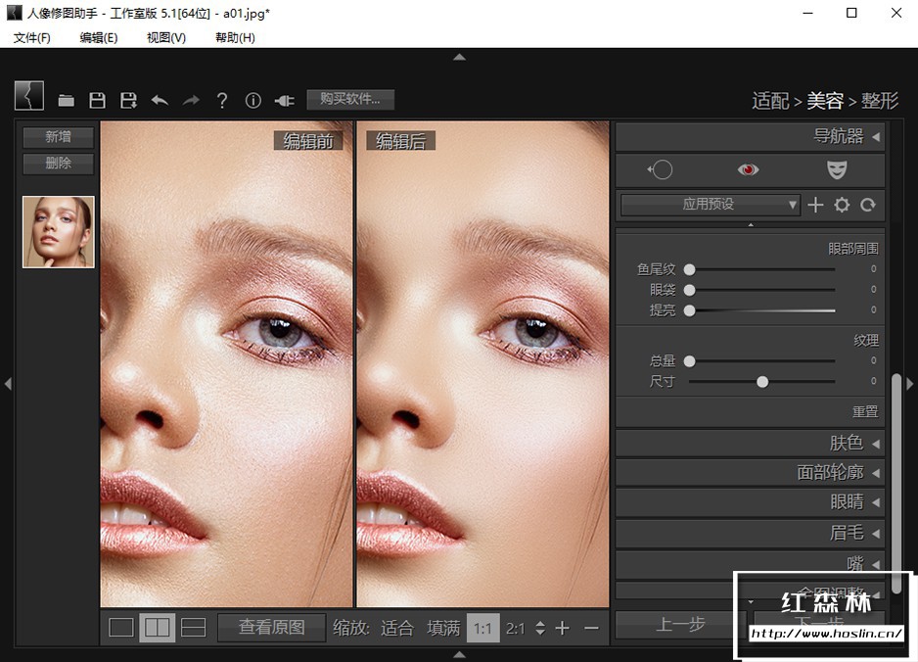
Task: Click the mask face icon
Action: click(x=836, y=169)
